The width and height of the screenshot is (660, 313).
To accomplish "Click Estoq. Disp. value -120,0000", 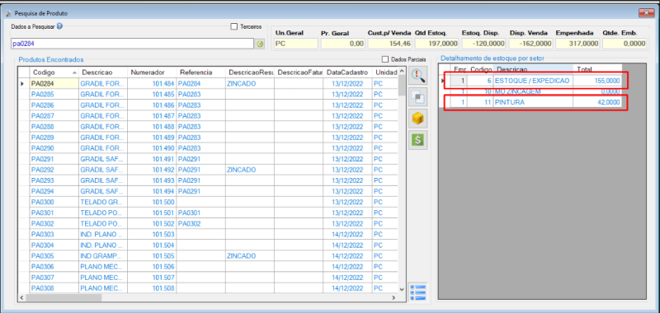I will (x=484, y=44).
